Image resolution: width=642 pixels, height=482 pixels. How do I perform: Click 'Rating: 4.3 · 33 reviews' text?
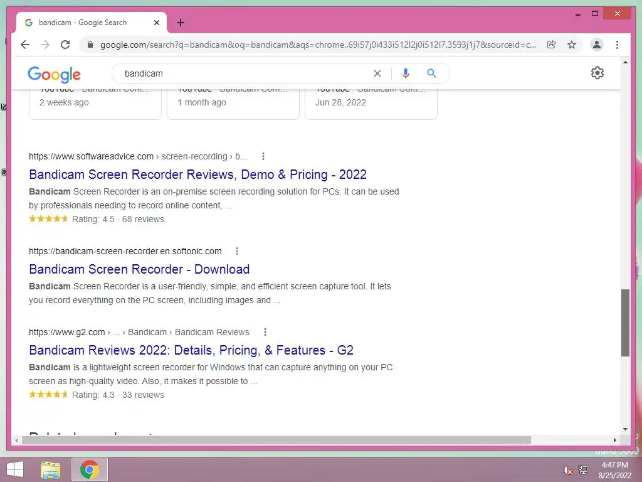118,395
